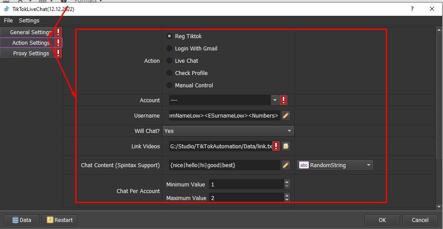Viewport: 443px width, 229px height.
Task: Open the Settings menu
Action: (x=29, y=20)
